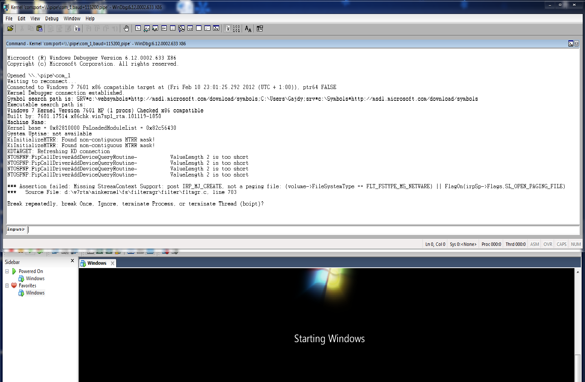Open the Scratch Pad toolbar icon

[199, 28]
